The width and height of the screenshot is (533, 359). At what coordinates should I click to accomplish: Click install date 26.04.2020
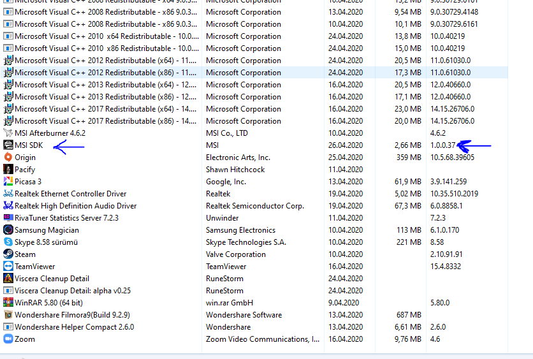click(x=346, y=145)
